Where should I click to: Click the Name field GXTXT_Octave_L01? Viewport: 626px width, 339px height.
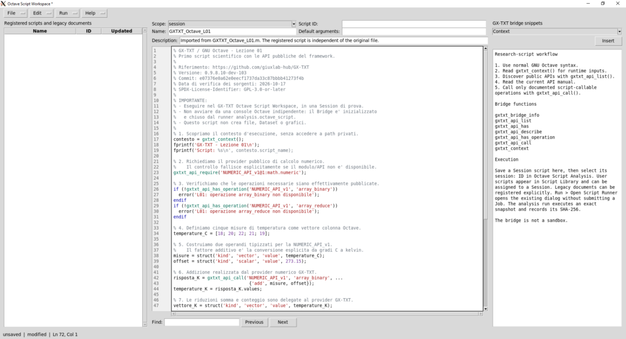(232, 32)
